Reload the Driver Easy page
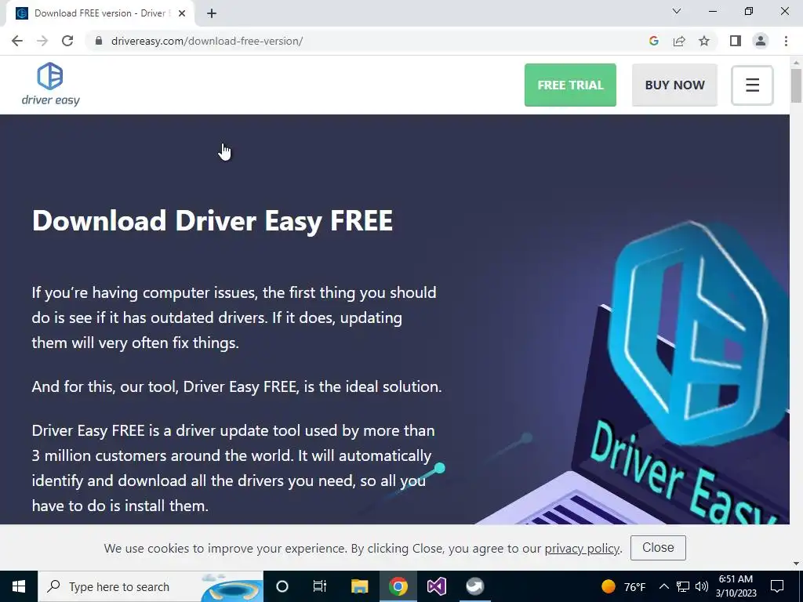 (67, 41)
